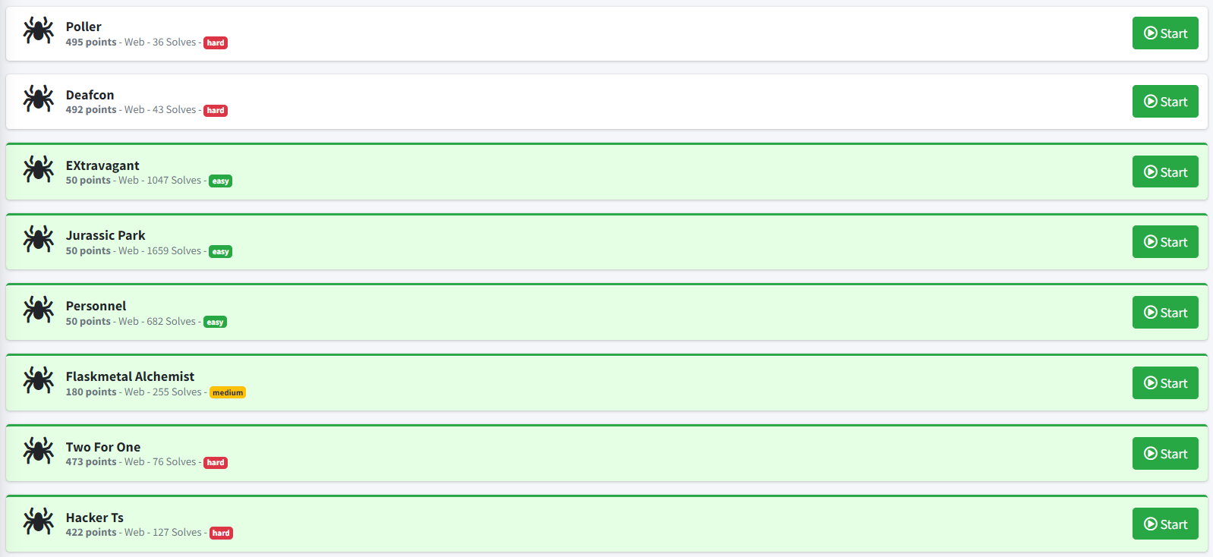Click the spider icon next to Deafcon

pyautogui.click(x=38, y=99)
